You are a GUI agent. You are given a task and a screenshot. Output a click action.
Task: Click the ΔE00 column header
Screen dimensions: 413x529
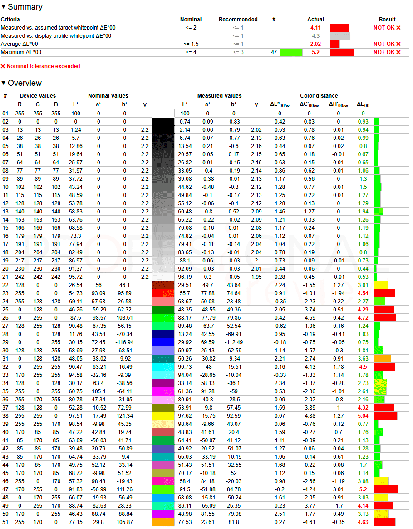[363, 105]
